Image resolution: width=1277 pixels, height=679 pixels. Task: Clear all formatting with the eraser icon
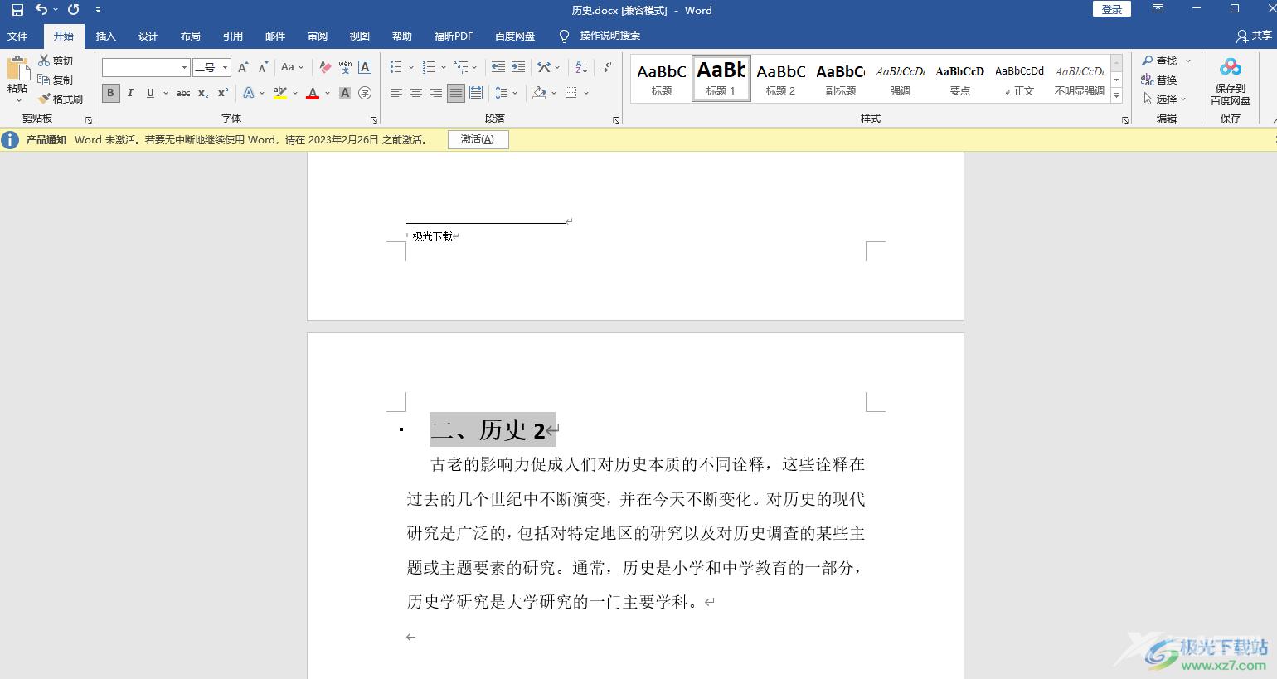(325, 67)
